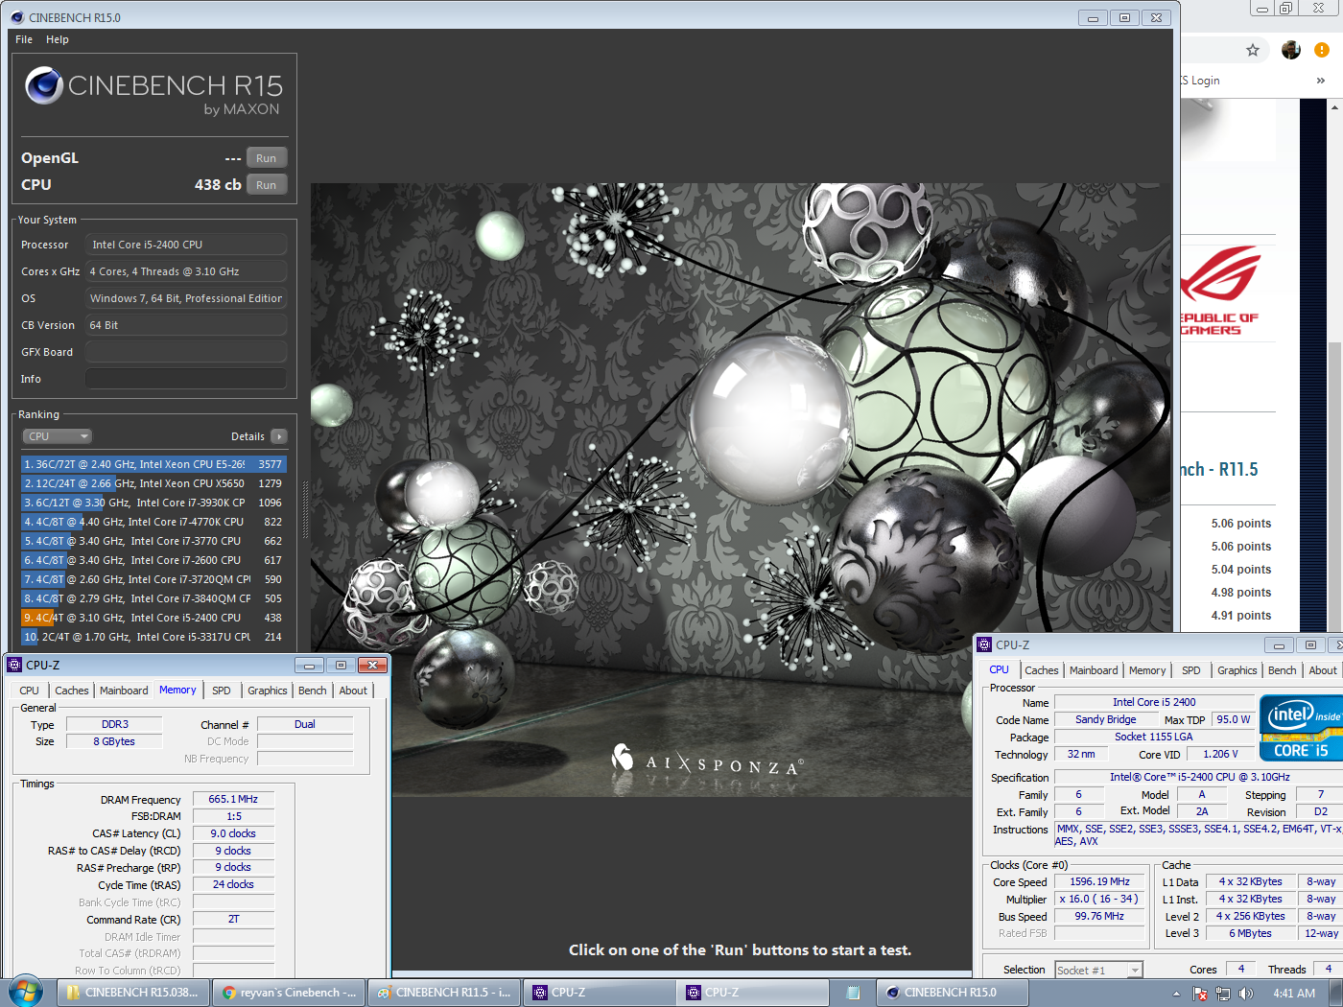
Task: Click the Details arrow button in Ranking
Action: pos(279,436)
